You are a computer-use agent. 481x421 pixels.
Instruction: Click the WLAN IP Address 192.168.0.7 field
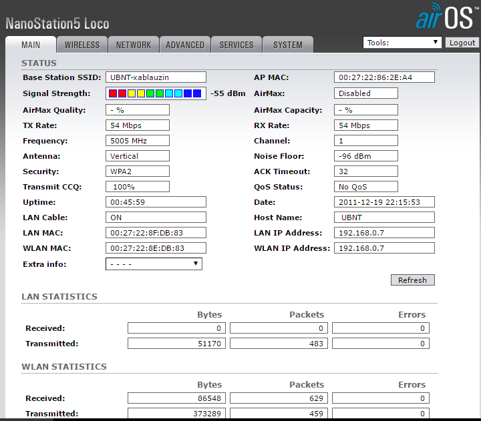tap(384, 248)
